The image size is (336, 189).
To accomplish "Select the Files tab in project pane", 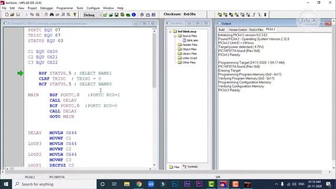I will click(x=174, y=167).
